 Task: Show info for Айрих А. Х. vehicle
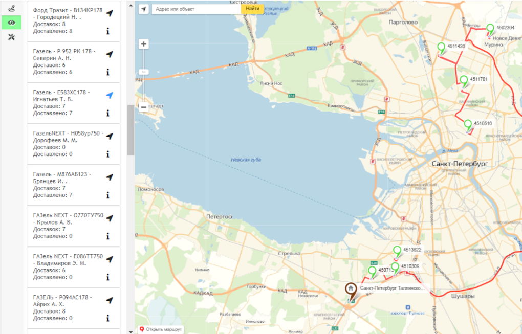point(108,318)
